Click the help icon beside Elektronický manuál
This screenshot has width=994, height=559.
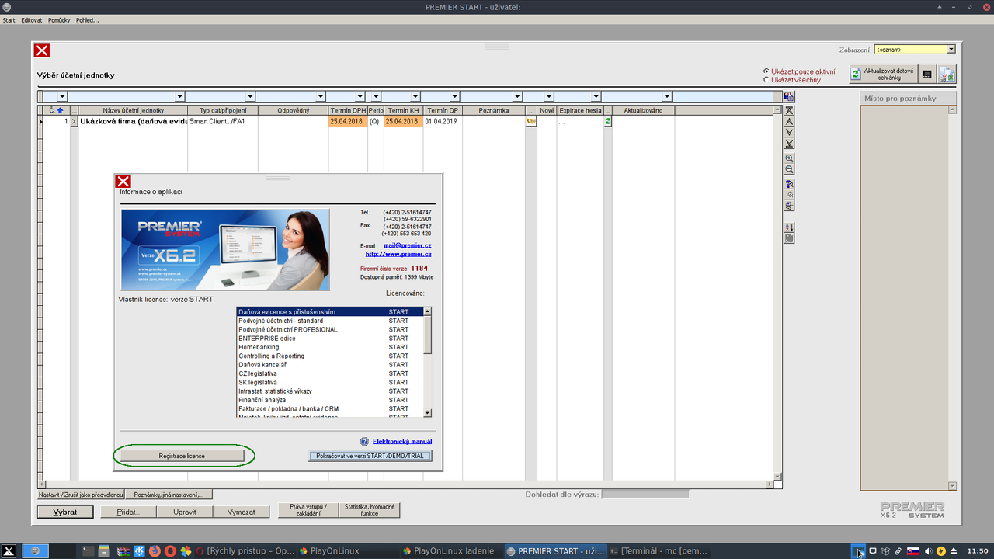point(365,441)
